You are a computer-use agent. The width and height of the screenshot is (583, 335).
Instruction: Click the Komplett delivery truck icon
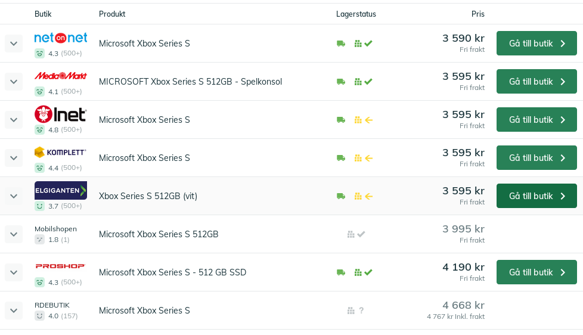341,158
